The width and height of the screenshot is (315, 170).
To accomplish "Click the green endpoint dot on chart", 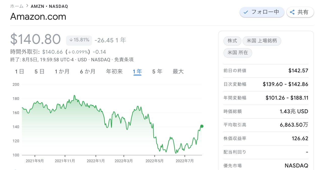I will (202, 126).
